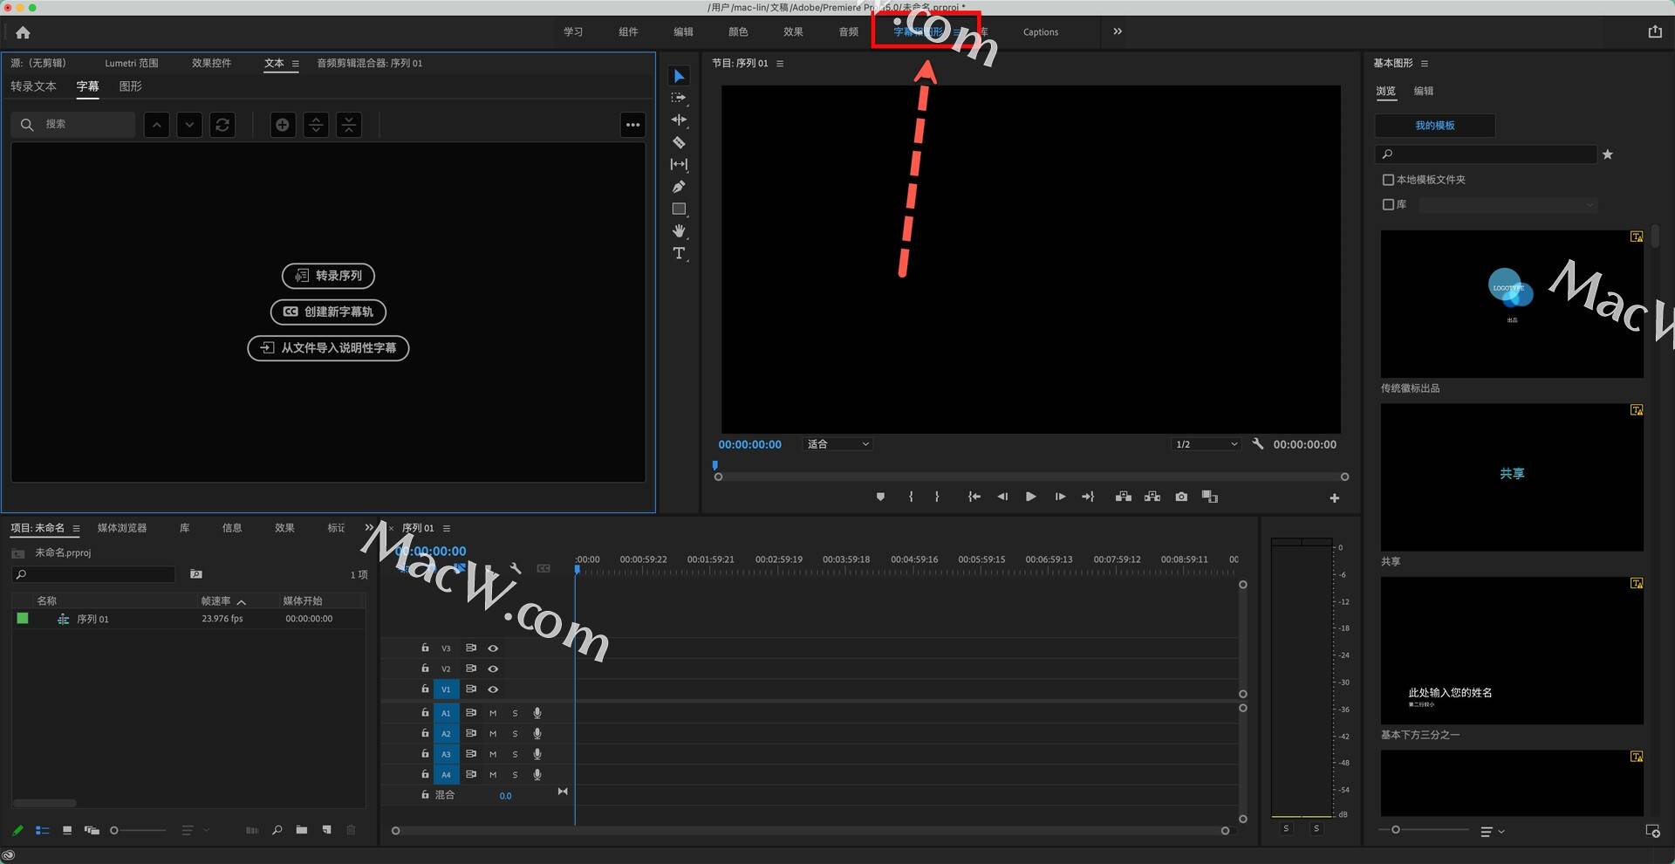Click the Lift button
The width and height of the screenshot is (1675, 864).
[x=1124, y=497]
